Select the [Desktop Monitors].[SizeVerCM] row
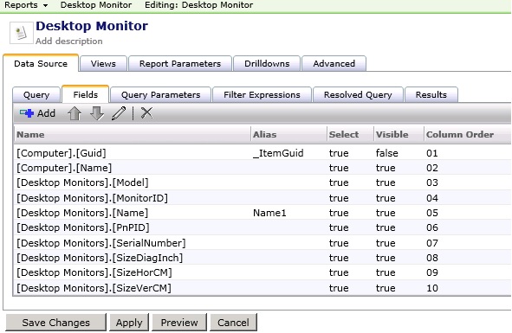The width and height of the screenshot is (512, 333). [x=262, y=288]
